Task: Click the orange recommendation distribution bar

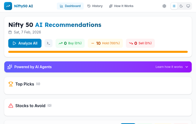Action: [98, 52]
